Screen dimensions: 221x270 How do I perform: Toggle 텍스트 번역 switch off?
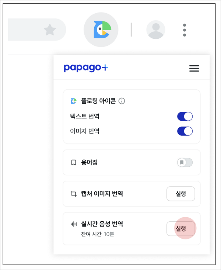[x=185, y=117]
